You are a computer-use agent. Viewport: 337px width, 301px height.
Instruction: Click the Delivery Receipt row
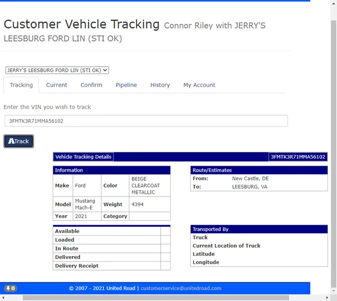112,266
